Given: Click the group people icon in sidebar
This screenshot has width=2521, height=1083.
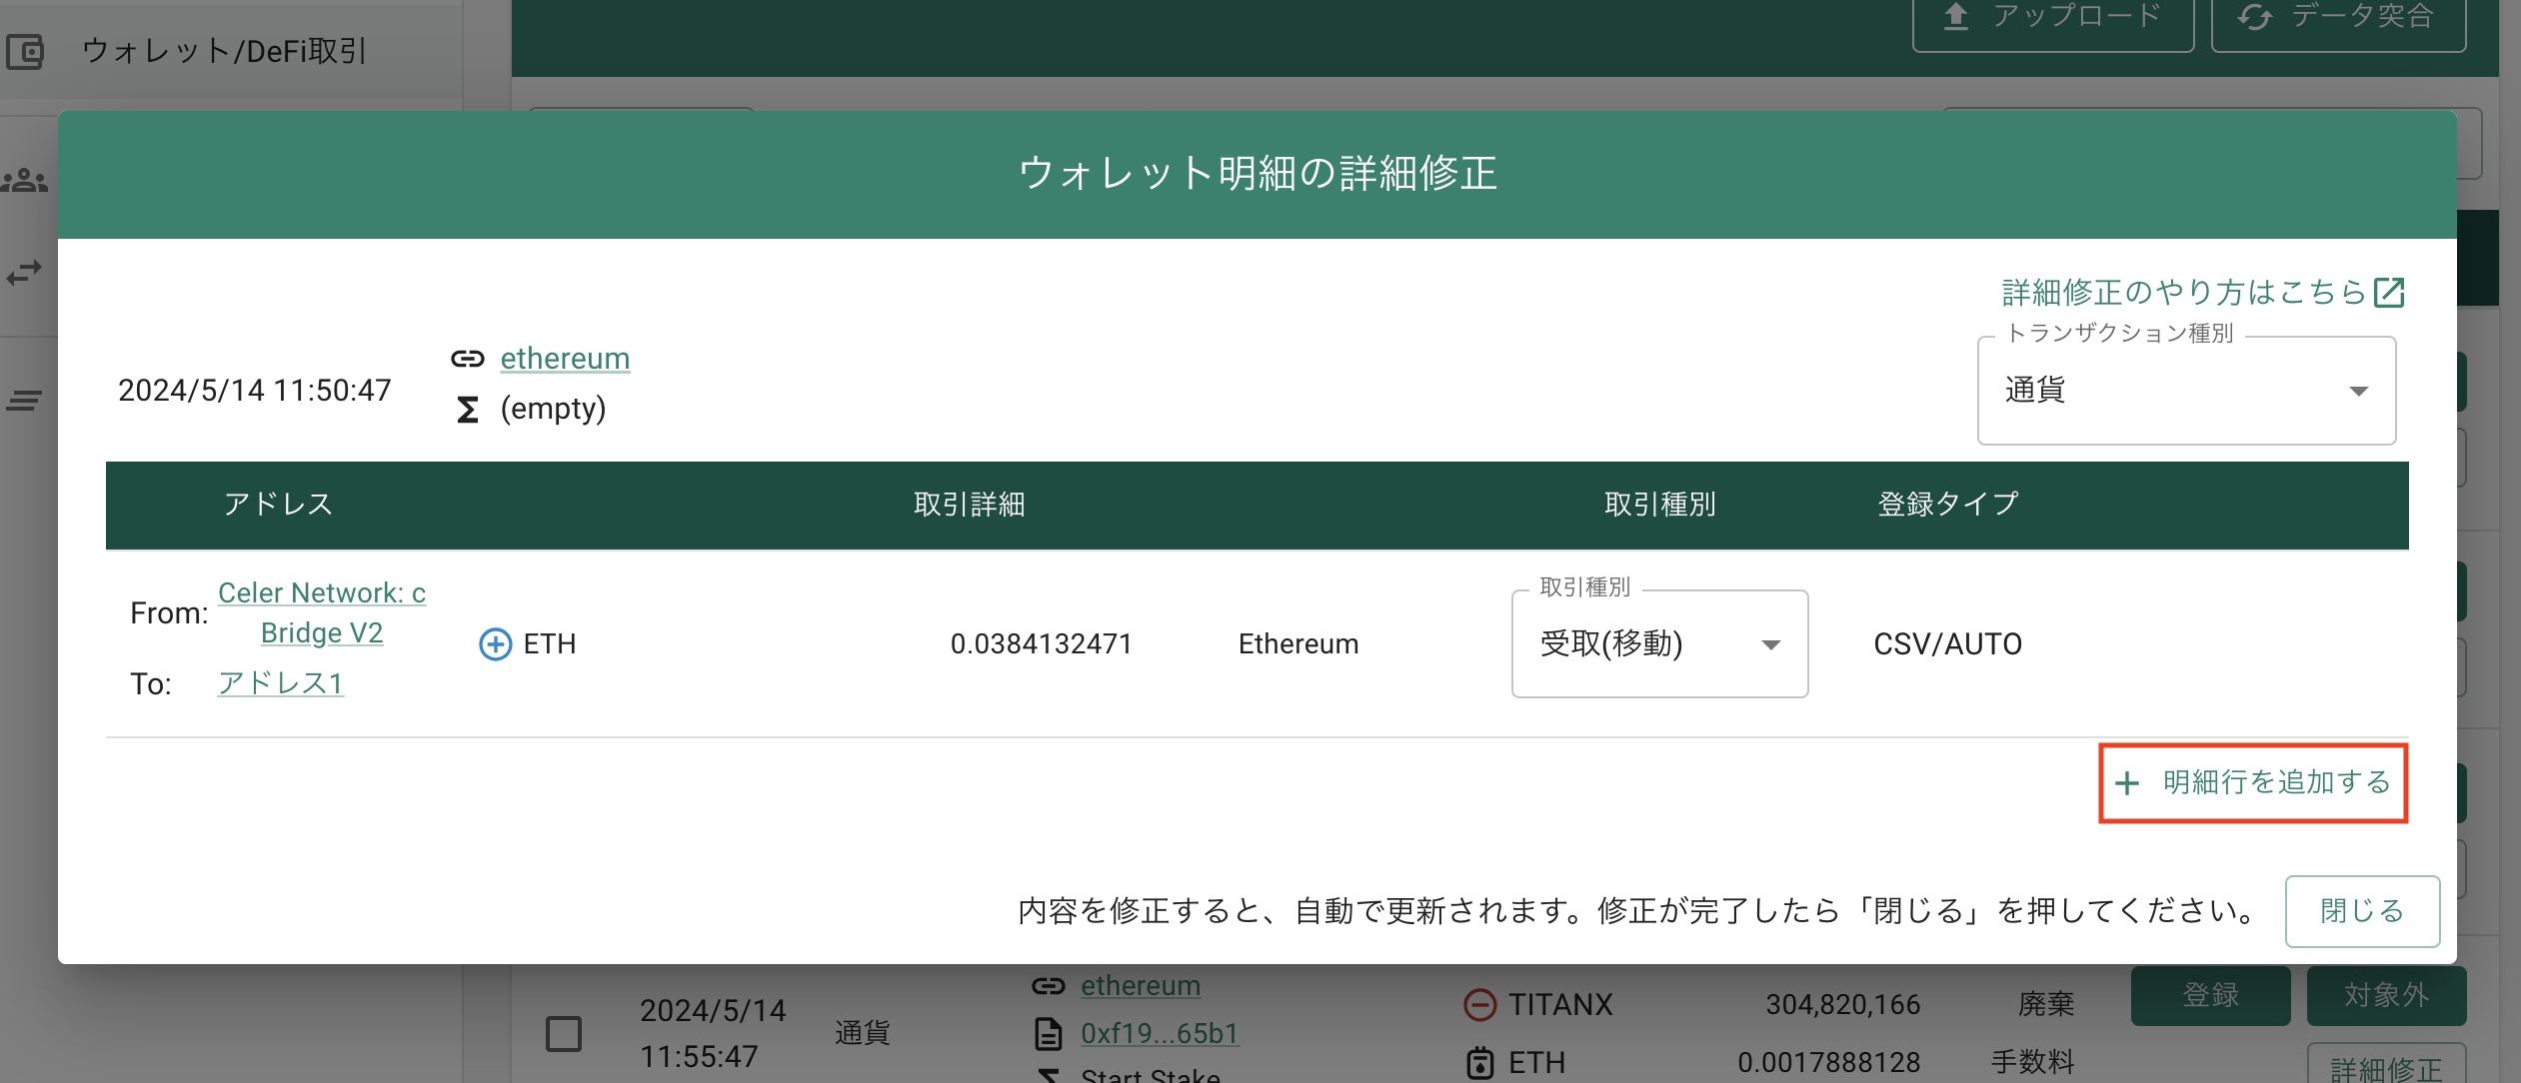Looking at the screenshot, I should (24, 181).
